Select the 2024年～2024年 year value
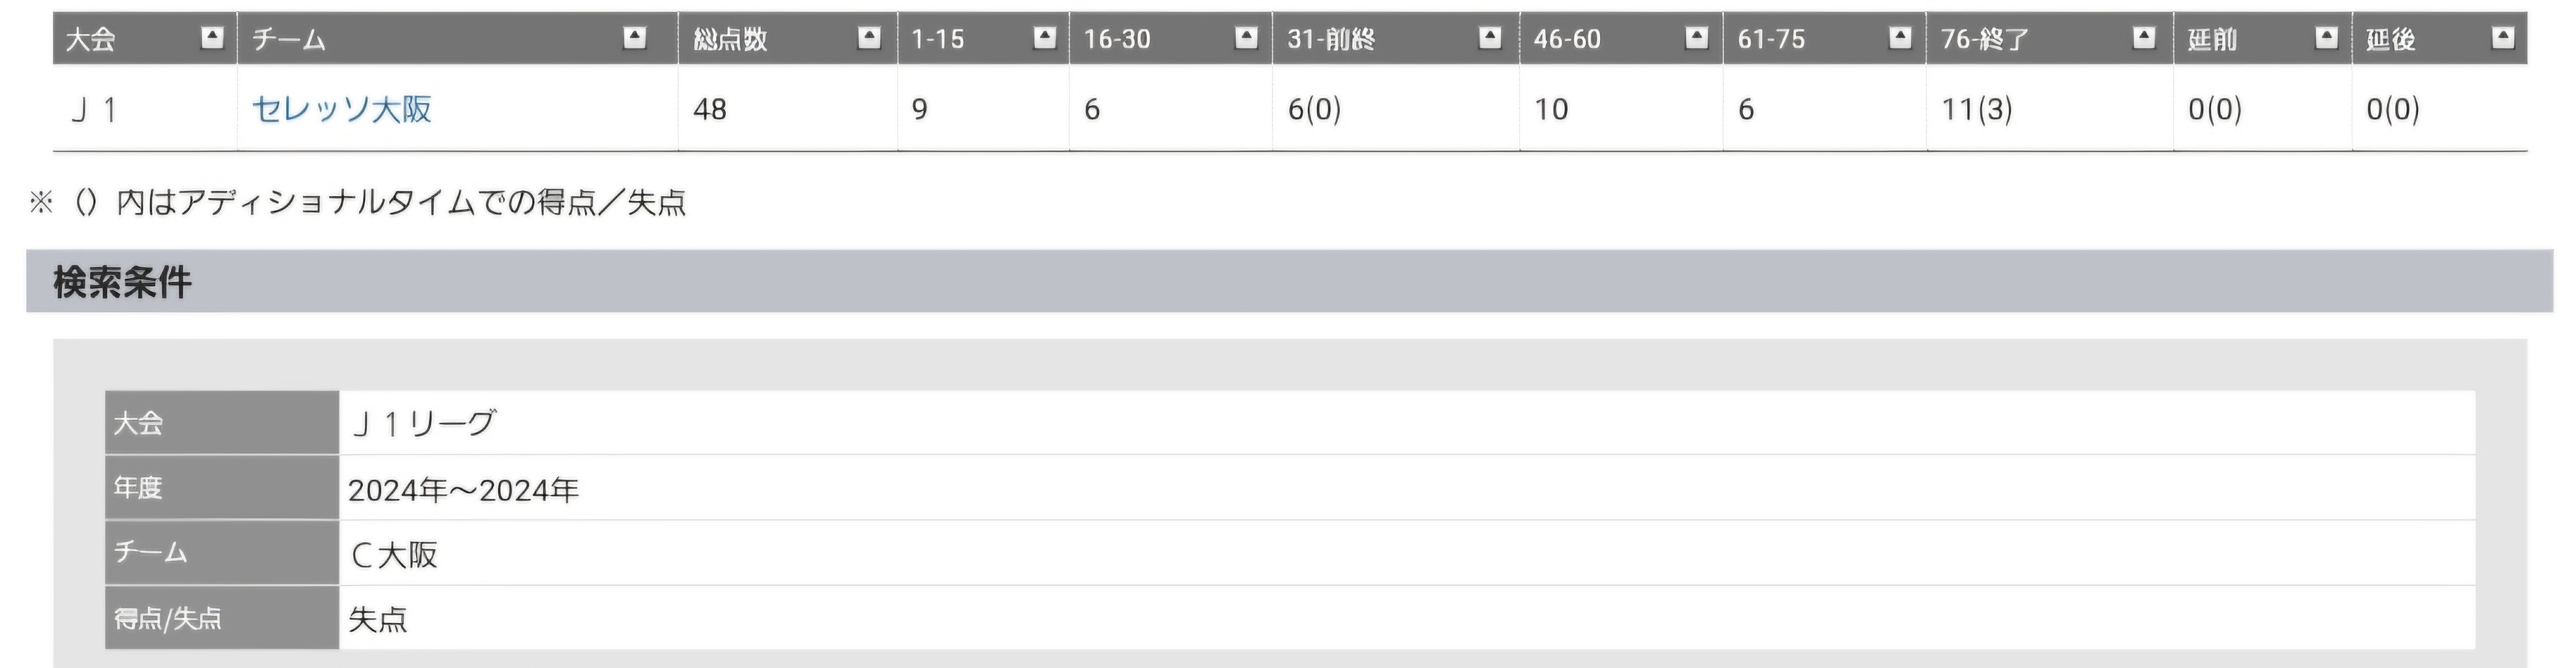 point(464,489)
